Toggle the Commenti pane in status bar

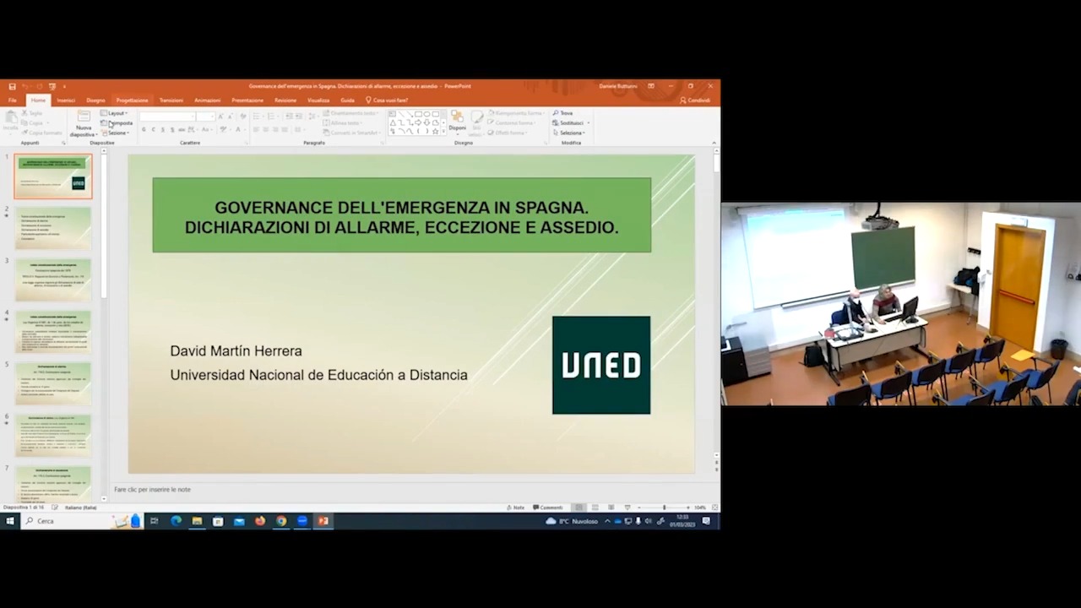(x=549, y=508)
